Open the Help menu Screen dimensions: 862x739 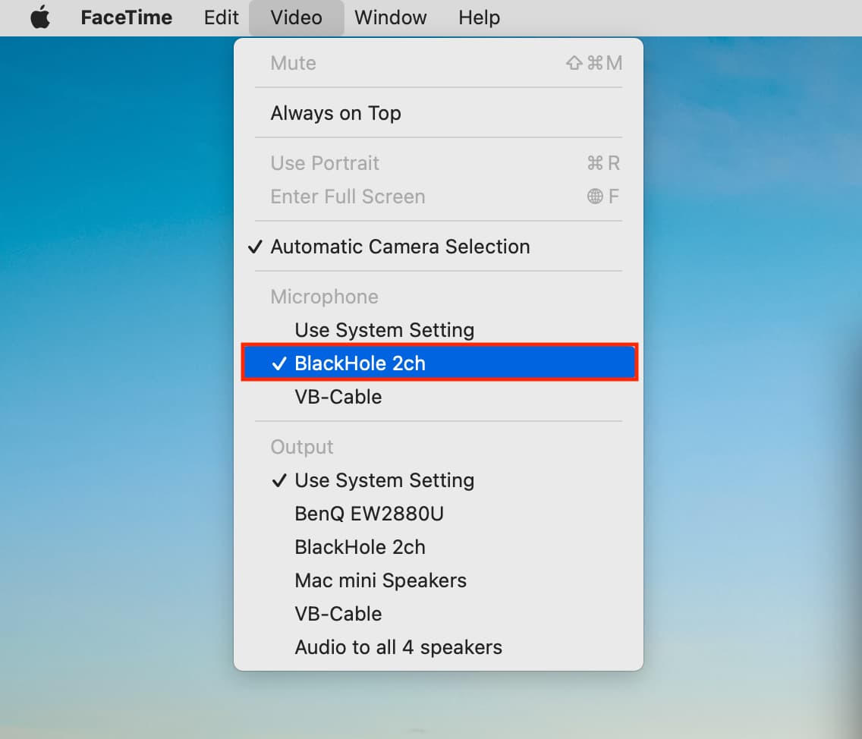[x=480, y=17]
